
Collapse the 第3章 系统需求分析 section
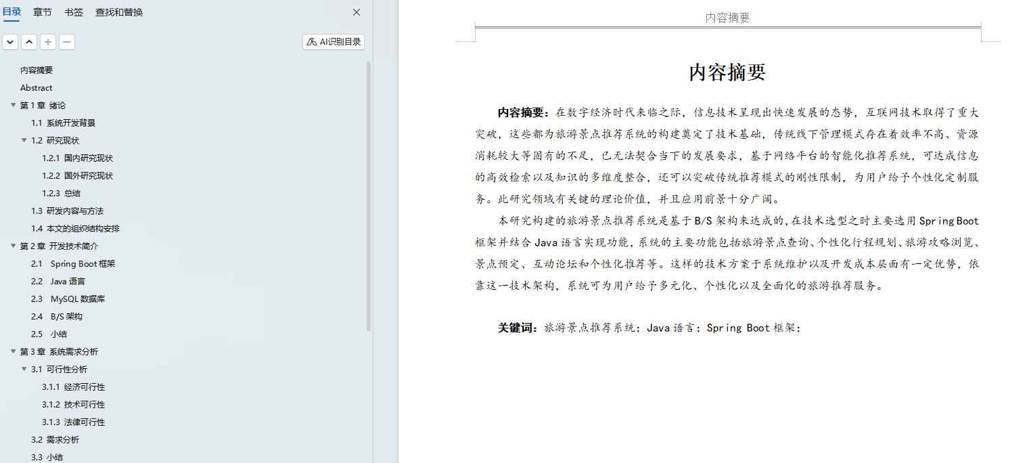tap(13, 351)
